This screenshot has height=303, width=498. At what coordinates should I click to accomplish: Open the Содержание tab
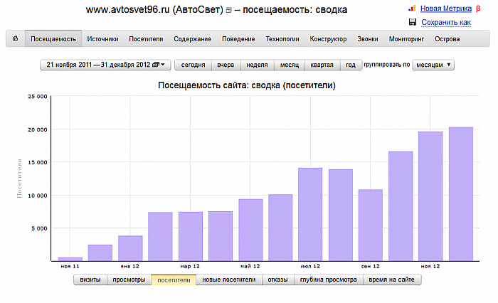tap(192, 38)
